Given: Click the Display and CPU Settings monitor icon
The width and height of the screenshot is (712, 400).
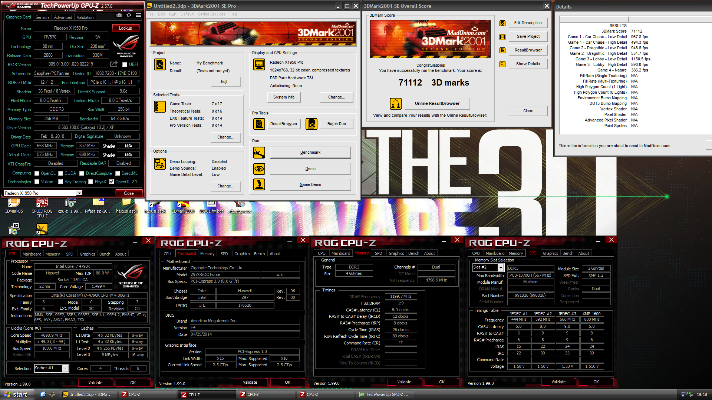Looking at the screenshot, I should [259, 64].
